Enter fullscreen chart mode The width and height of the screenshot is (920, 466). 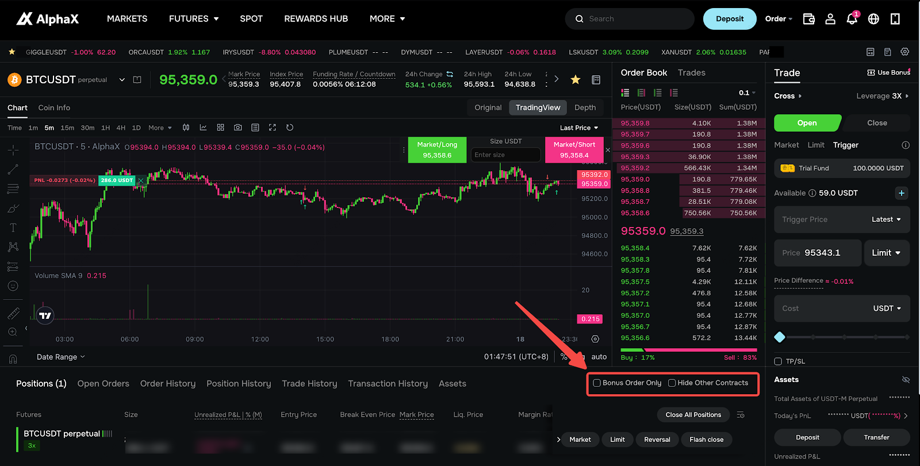coord(273,128)
